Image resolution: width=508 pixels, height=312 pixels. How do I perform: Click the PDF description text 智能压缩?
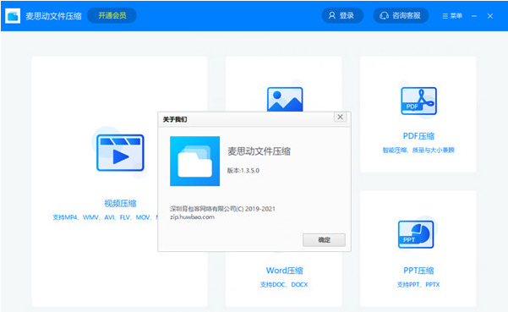(418, 150)
